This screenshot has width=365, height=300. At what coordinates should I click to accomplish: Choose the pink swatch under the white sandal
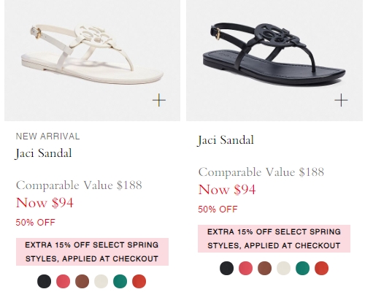(x=63, y=281)
